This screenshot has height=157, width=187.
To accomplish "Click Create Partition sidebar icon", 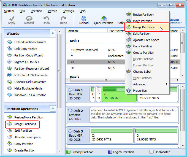I will tap(10, 150).
